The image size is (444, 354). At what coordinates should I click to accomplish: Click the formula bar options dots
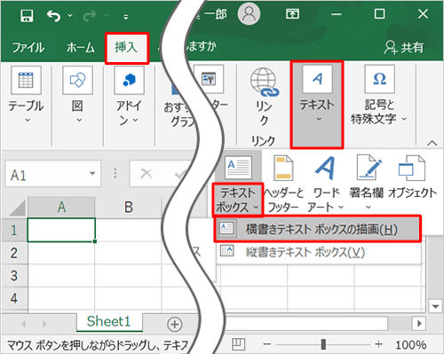pos(115,174)
